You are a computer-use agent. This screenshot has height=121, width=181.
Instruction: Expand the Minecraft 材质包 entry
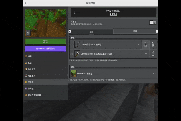(154, 73)
